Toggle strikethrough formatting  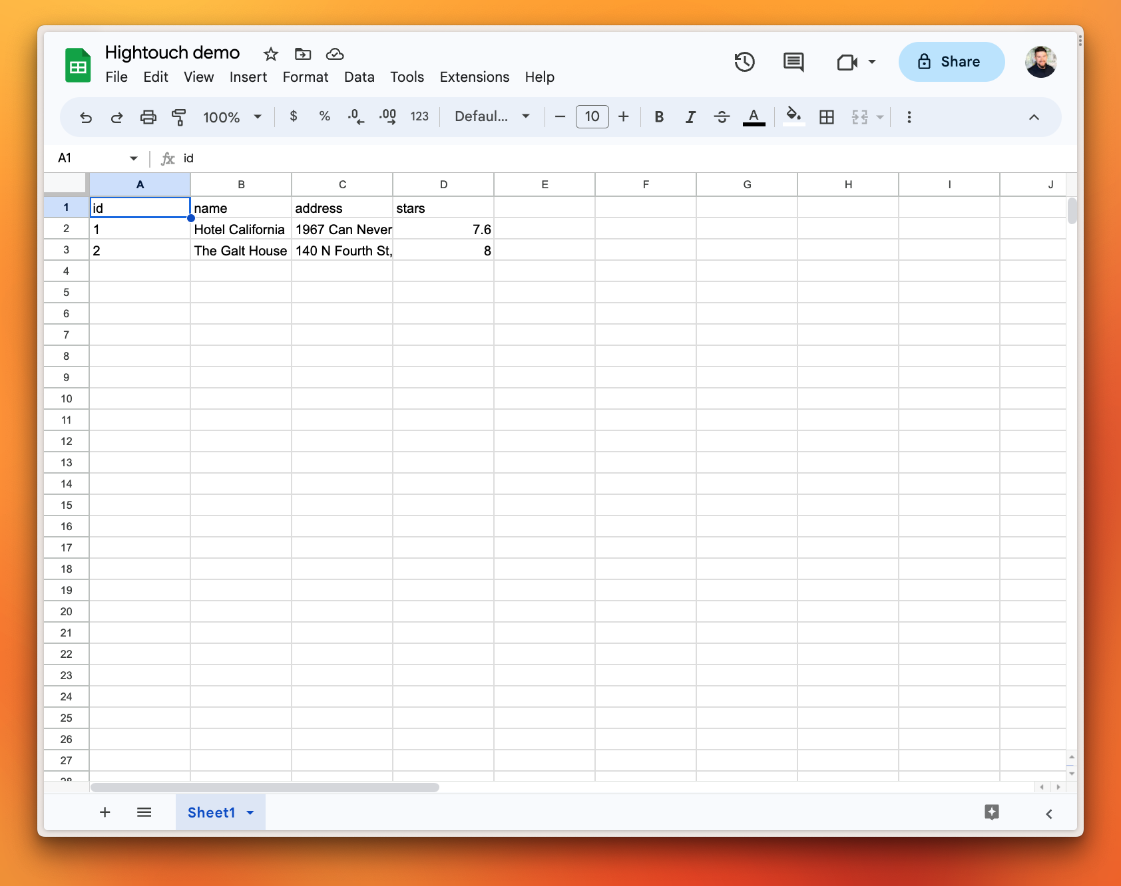point(722,117)
